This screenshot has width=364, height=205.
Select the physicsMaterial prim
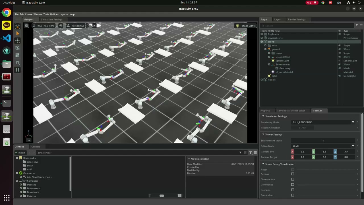click(x=284, y=72)
